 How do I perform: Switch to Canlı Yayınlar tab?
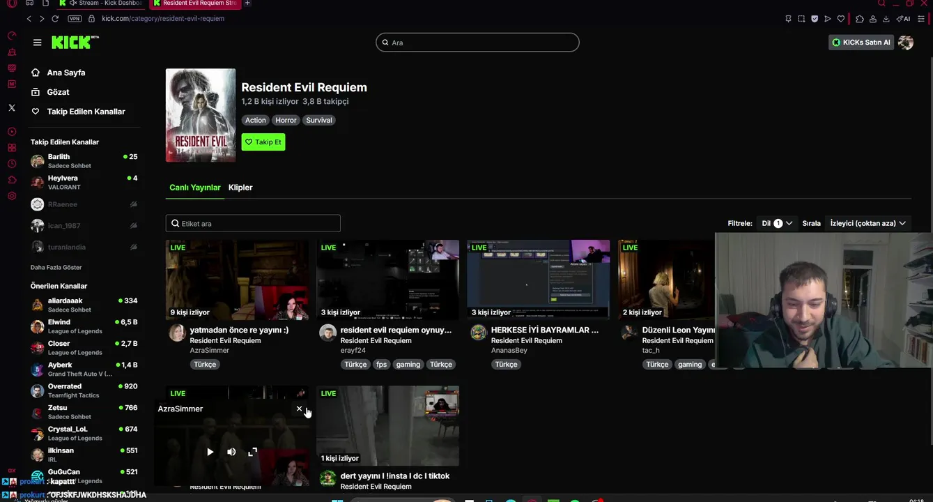click(195, 188)
